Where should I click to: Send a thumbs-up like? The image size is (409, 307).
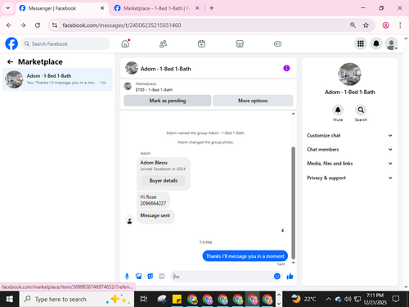coord(290,277)
